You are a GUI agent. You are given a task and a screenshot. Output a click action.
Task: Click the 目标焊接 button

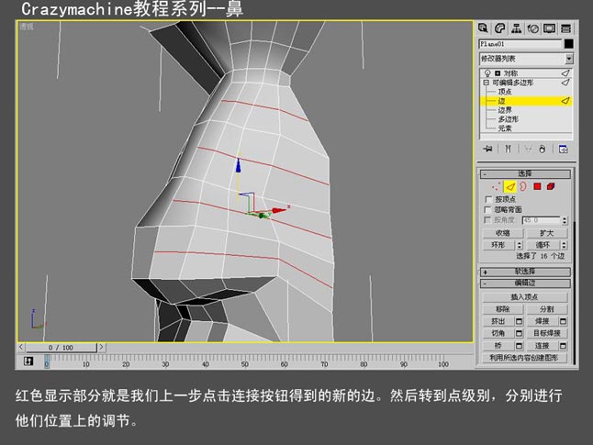point(547,333)
